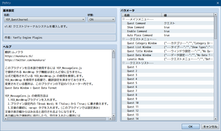Select the Quest 10 row
Screen dimensions: 221x131
(x=168, y=103)
